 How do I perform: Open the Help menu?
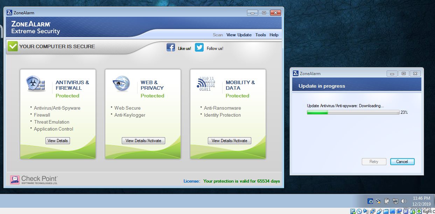[274, 35]
